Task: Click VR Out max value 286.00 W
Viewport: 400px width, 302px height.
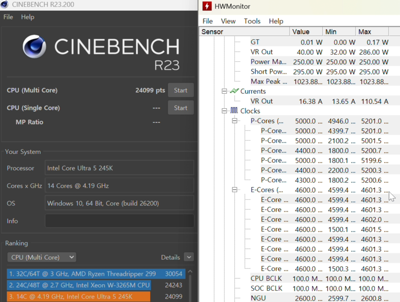Action: tap(374, 52)
